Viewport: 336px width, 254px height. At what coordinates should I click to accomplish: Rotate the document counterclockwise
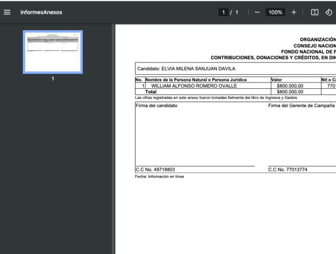tap(329, 12)
